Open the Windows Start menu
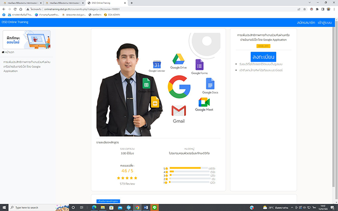The height and width of the screenshot is (211, 338). pyautogui.click(x=4, y=208)
